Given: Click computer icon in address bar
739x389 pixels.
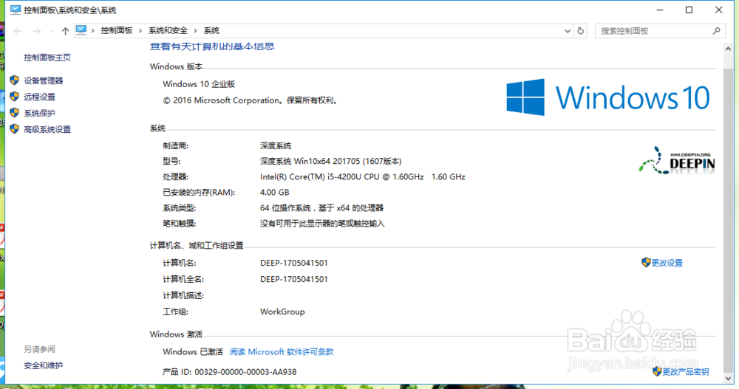Looking at the screenshot, I should (x=81, y=30).
